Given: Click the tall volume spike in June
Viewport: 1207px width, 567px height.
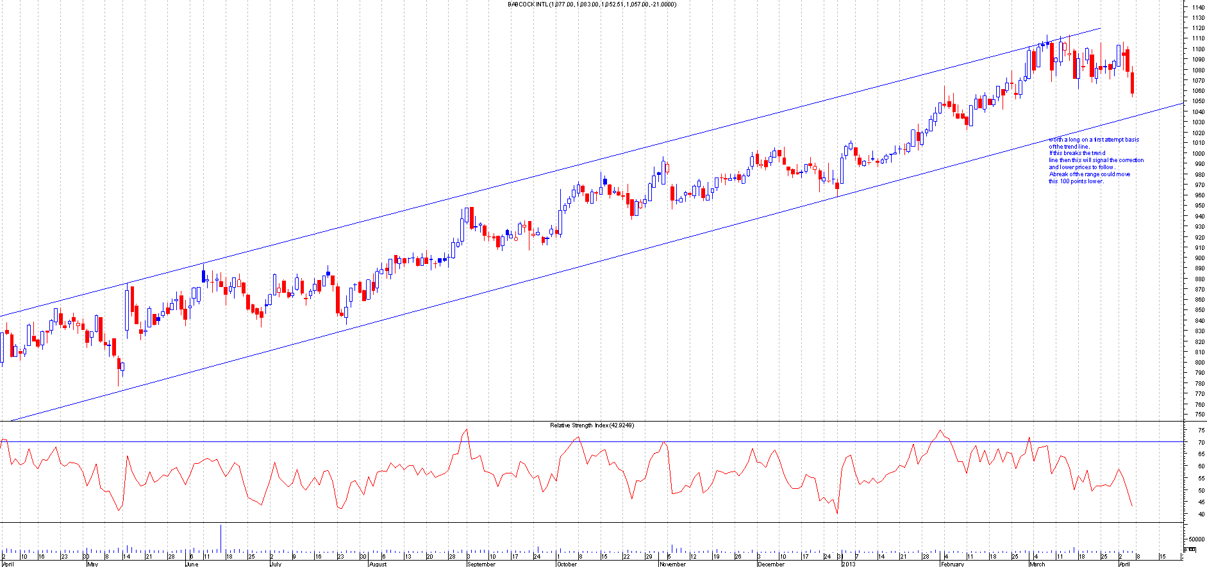Looking at the screenshot, I should [221, 538].
